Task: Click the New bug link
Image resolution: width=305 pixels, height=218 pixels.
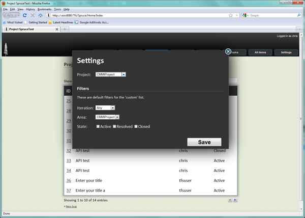Action: (x=71, y=206)
